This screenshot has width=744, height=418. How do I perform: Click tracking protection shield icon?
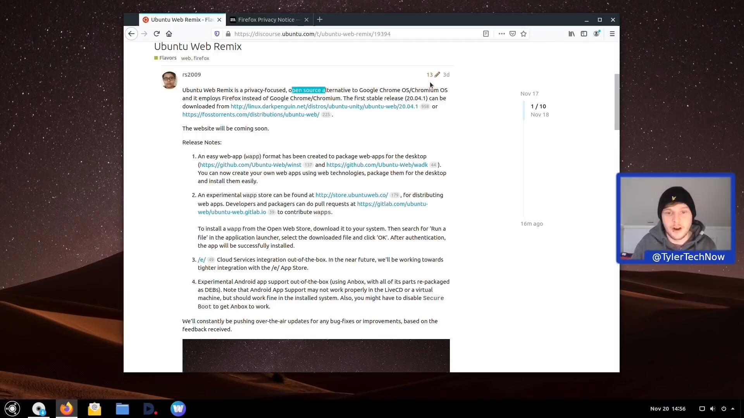(x=217, y=34)
